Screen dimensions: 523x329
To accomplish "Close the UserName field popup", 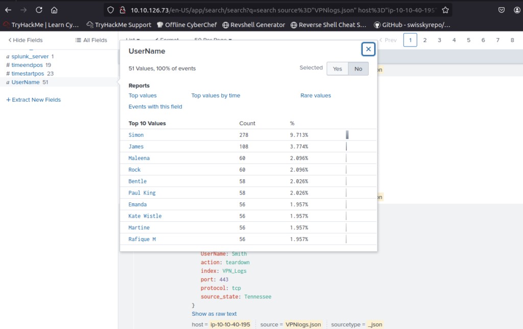I will coord(368,49).
